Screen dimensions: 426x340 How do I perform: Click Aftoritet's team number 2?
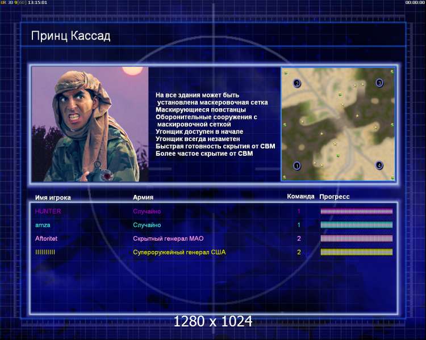coord(299,239)
